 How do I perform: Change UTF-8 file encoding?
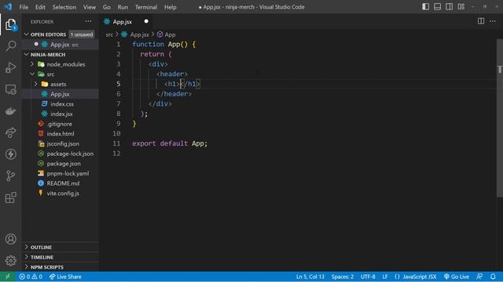pyautogui.click(x=368, y=277)
